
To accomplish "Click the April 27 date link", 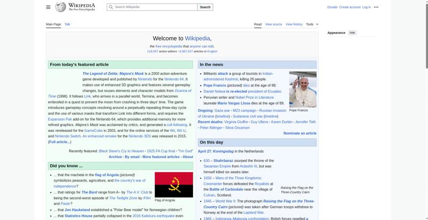I will point(204,152).
